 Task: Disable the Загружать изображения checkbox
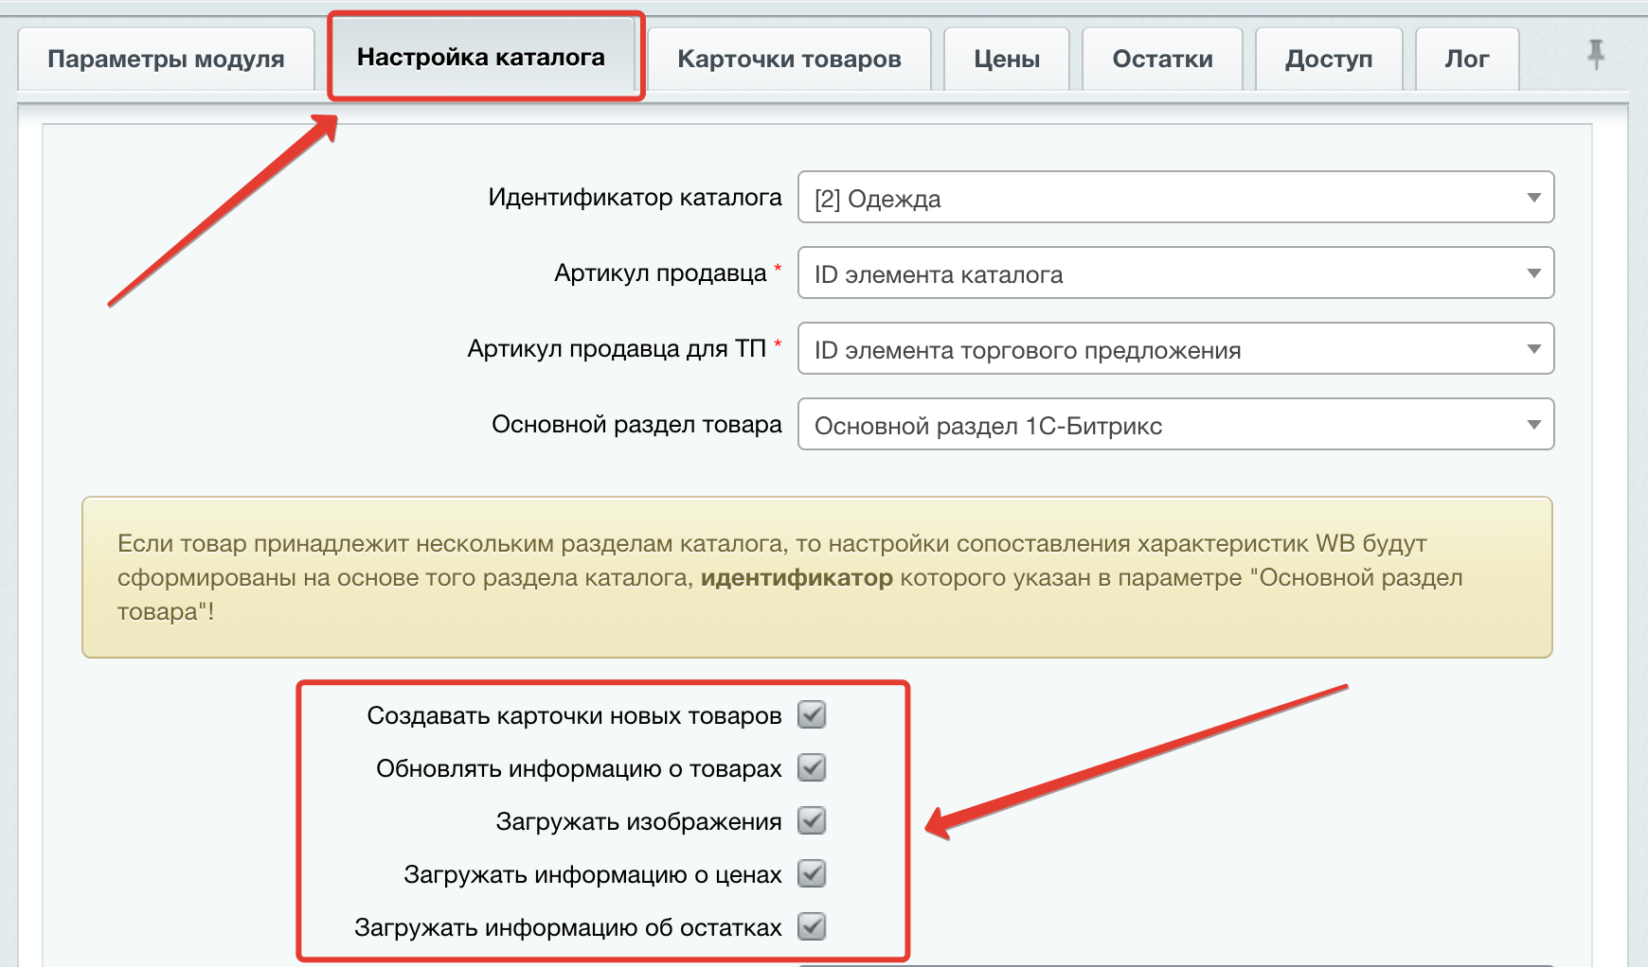812,821
